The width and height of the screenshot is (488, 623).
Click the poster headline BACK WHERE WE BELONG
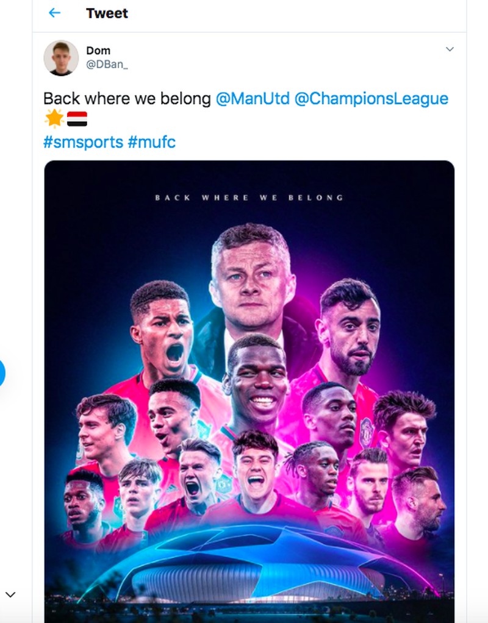click(249, 198)
